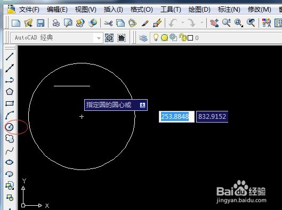Click the 3D DWF globe icon
Screen dimensions: 282x210
tap(93, 23)
